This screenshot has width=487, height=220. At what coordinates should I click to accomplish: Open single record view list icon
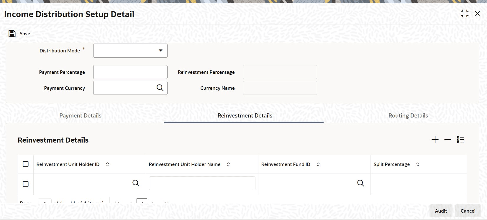point(460,140)
